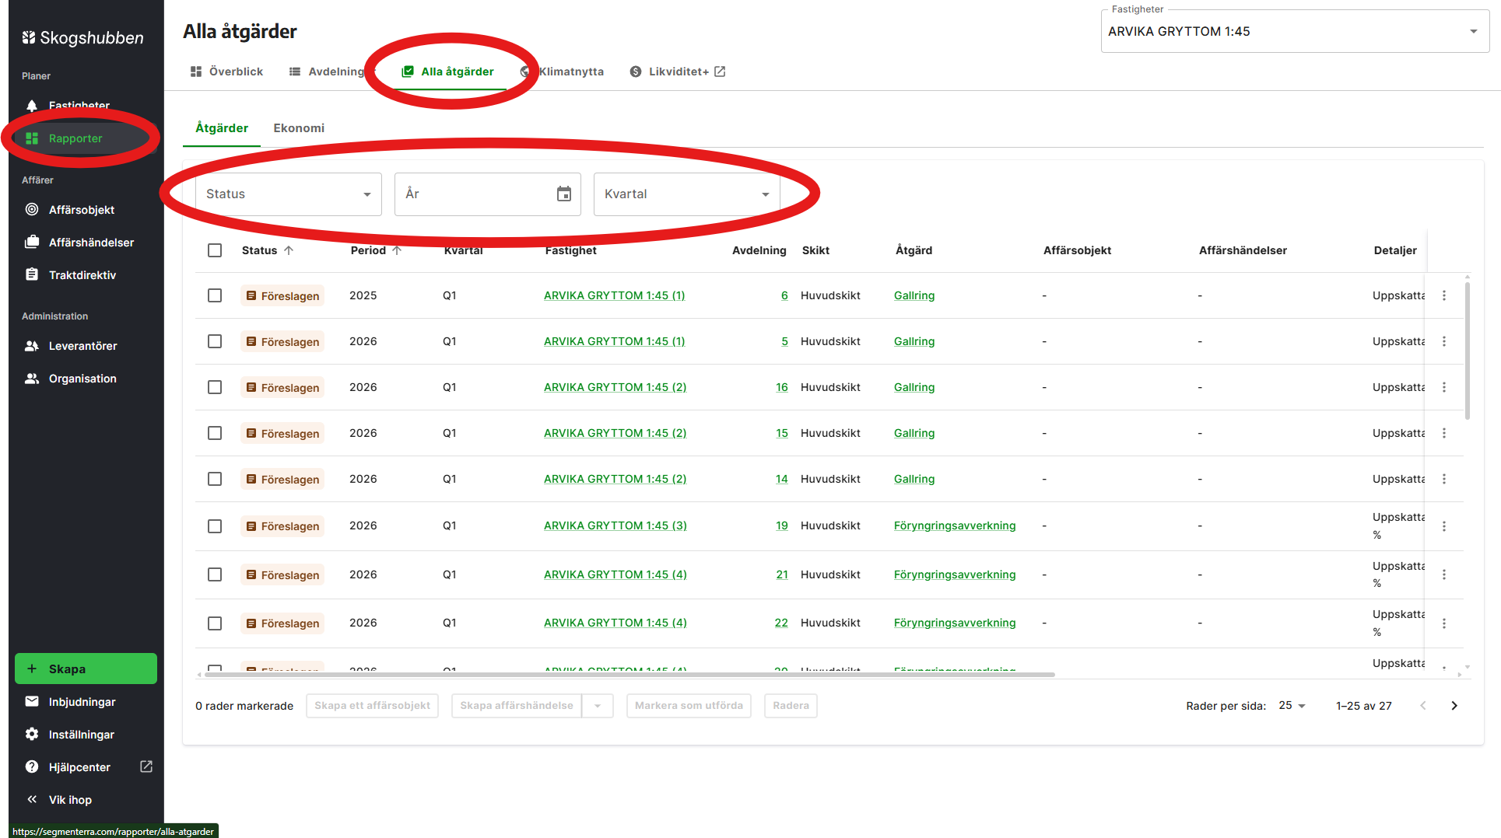Click the Avdelning list icon
1501x838 pixels.
tap(295, 72)
